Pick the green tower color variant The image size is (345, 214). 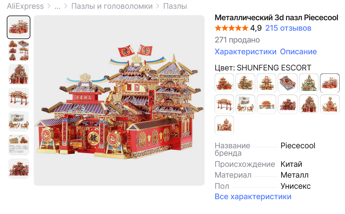(309, 83)
